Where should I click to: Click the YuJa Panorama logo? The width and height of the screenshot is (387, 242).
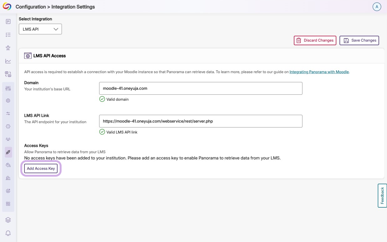click(7, 6)
